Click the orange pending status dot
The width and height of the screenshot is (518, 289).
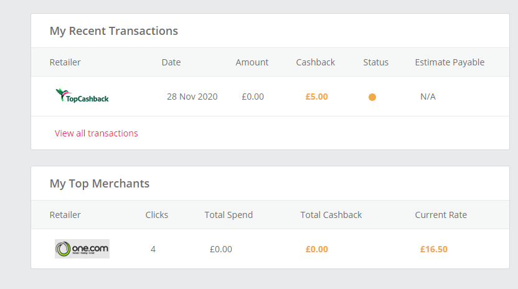click(x=372, y=97)
